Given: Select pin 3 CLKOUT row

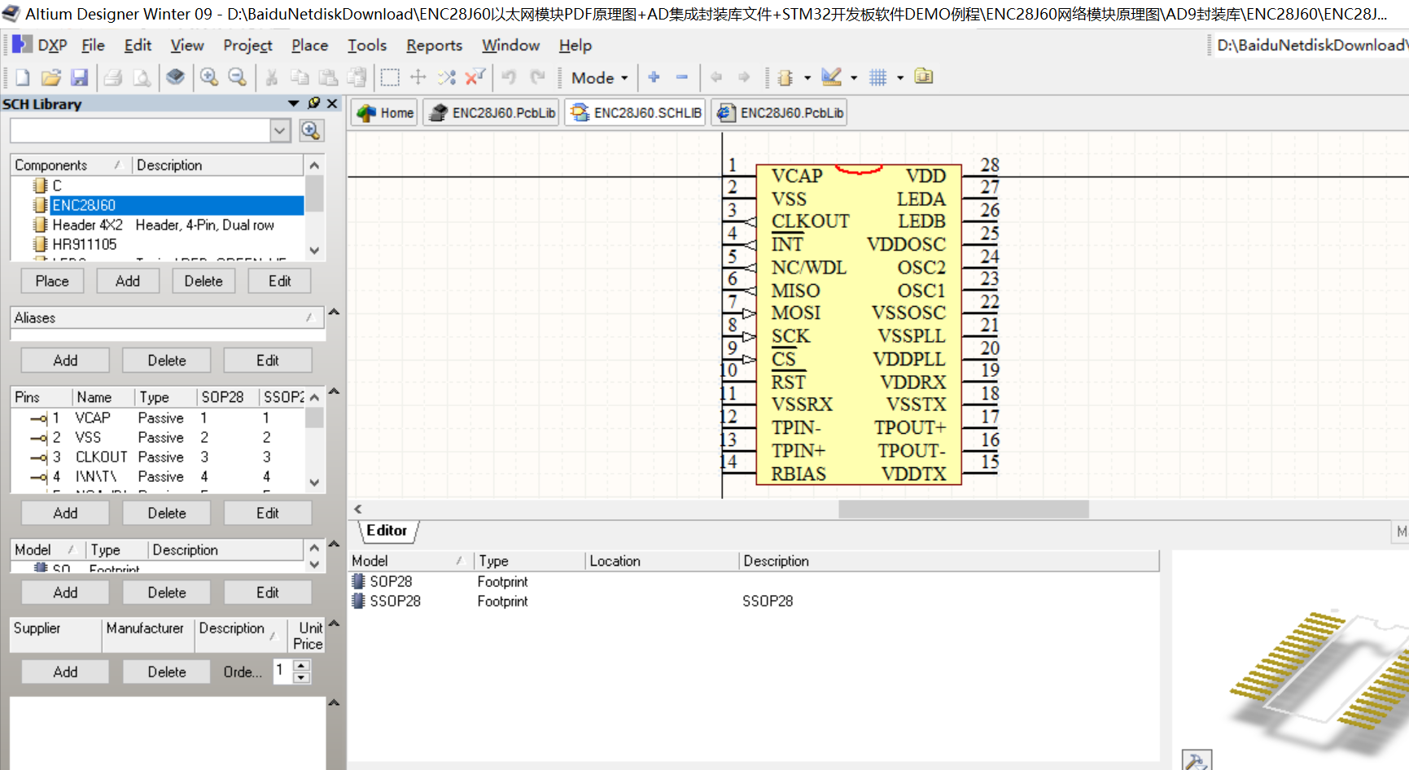Looking at the screenshot, I should [x=159, y=457].
